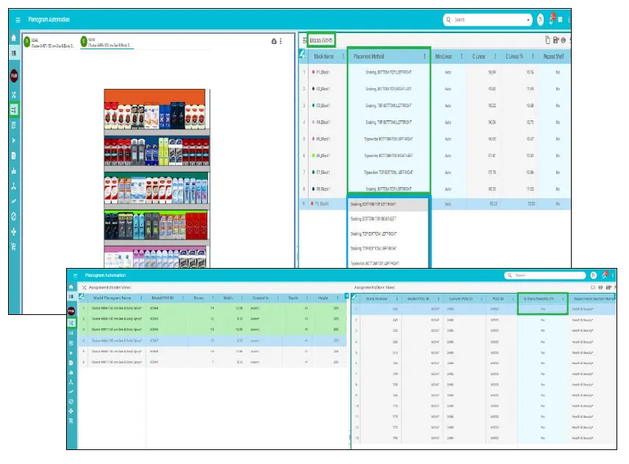Screen dimensions: 629x464
Task: Select F2_Block1 row in Blocks table
Action: click(435, 89)
